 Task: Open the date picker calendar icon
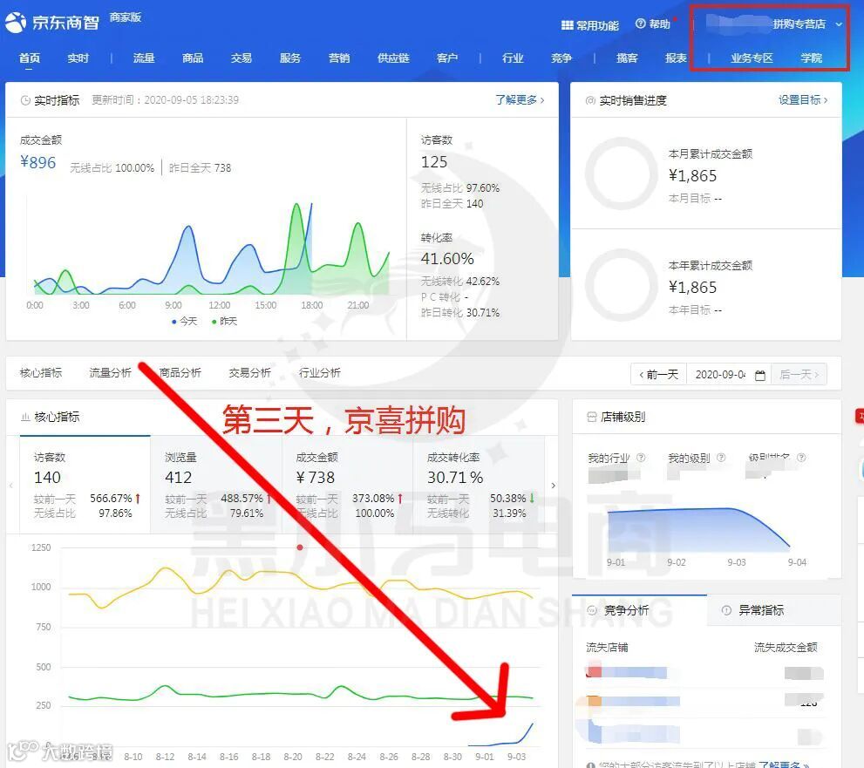click(x=760, y=375)
